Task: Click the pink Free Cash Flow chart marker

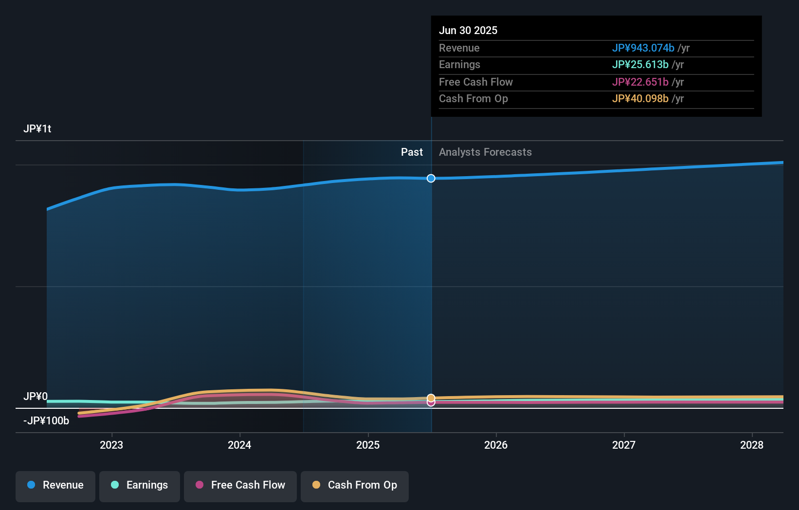Action: click(431, 404)
